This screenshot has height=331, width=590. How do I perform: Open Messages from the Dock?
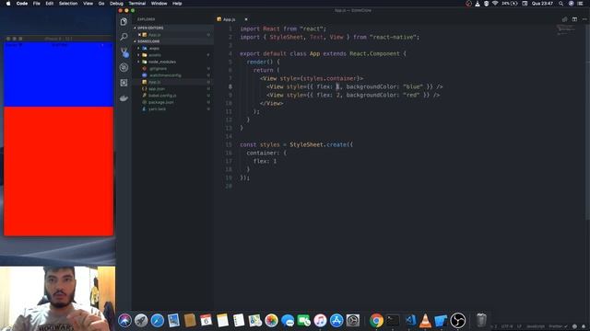pyautogui.click(x=288, y=321)
